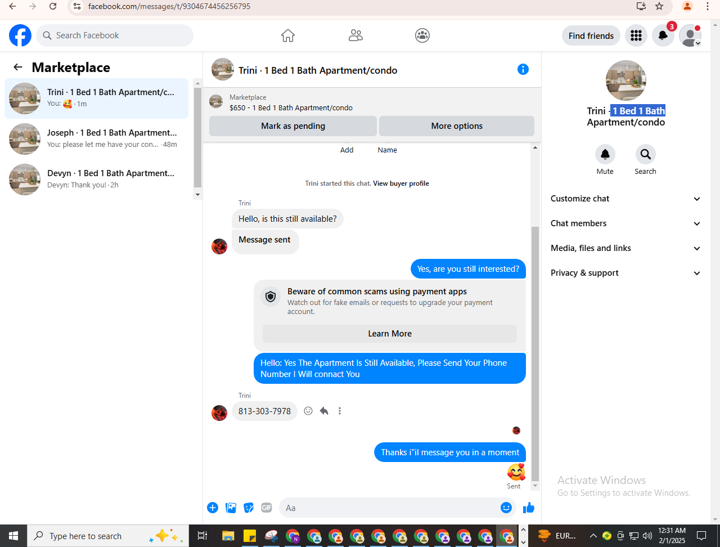Open Devyn's conversation in the list

(x=96, y=180)
